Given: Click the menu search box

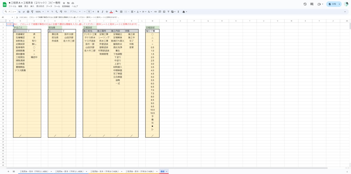Looking at the screenshot, I should (x=10, y=12).
